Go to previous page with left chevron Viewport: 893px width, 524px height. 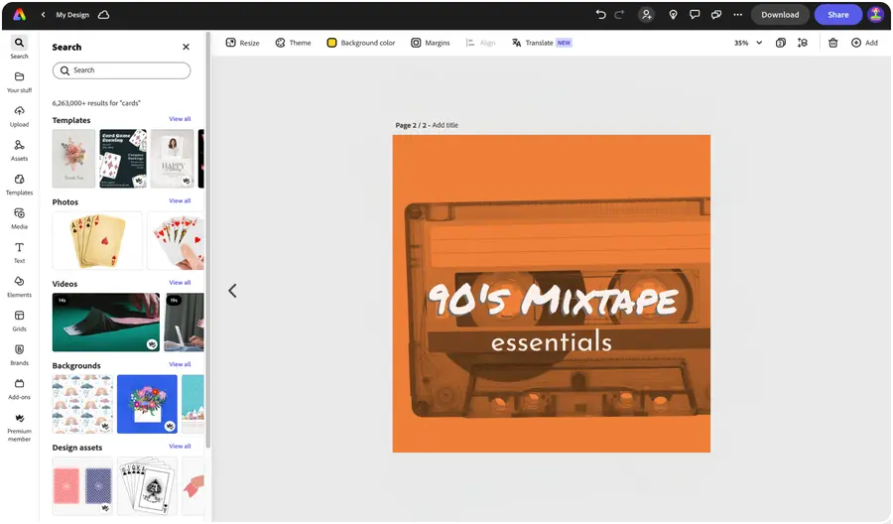pyautogui.click(x=232, y=291)
